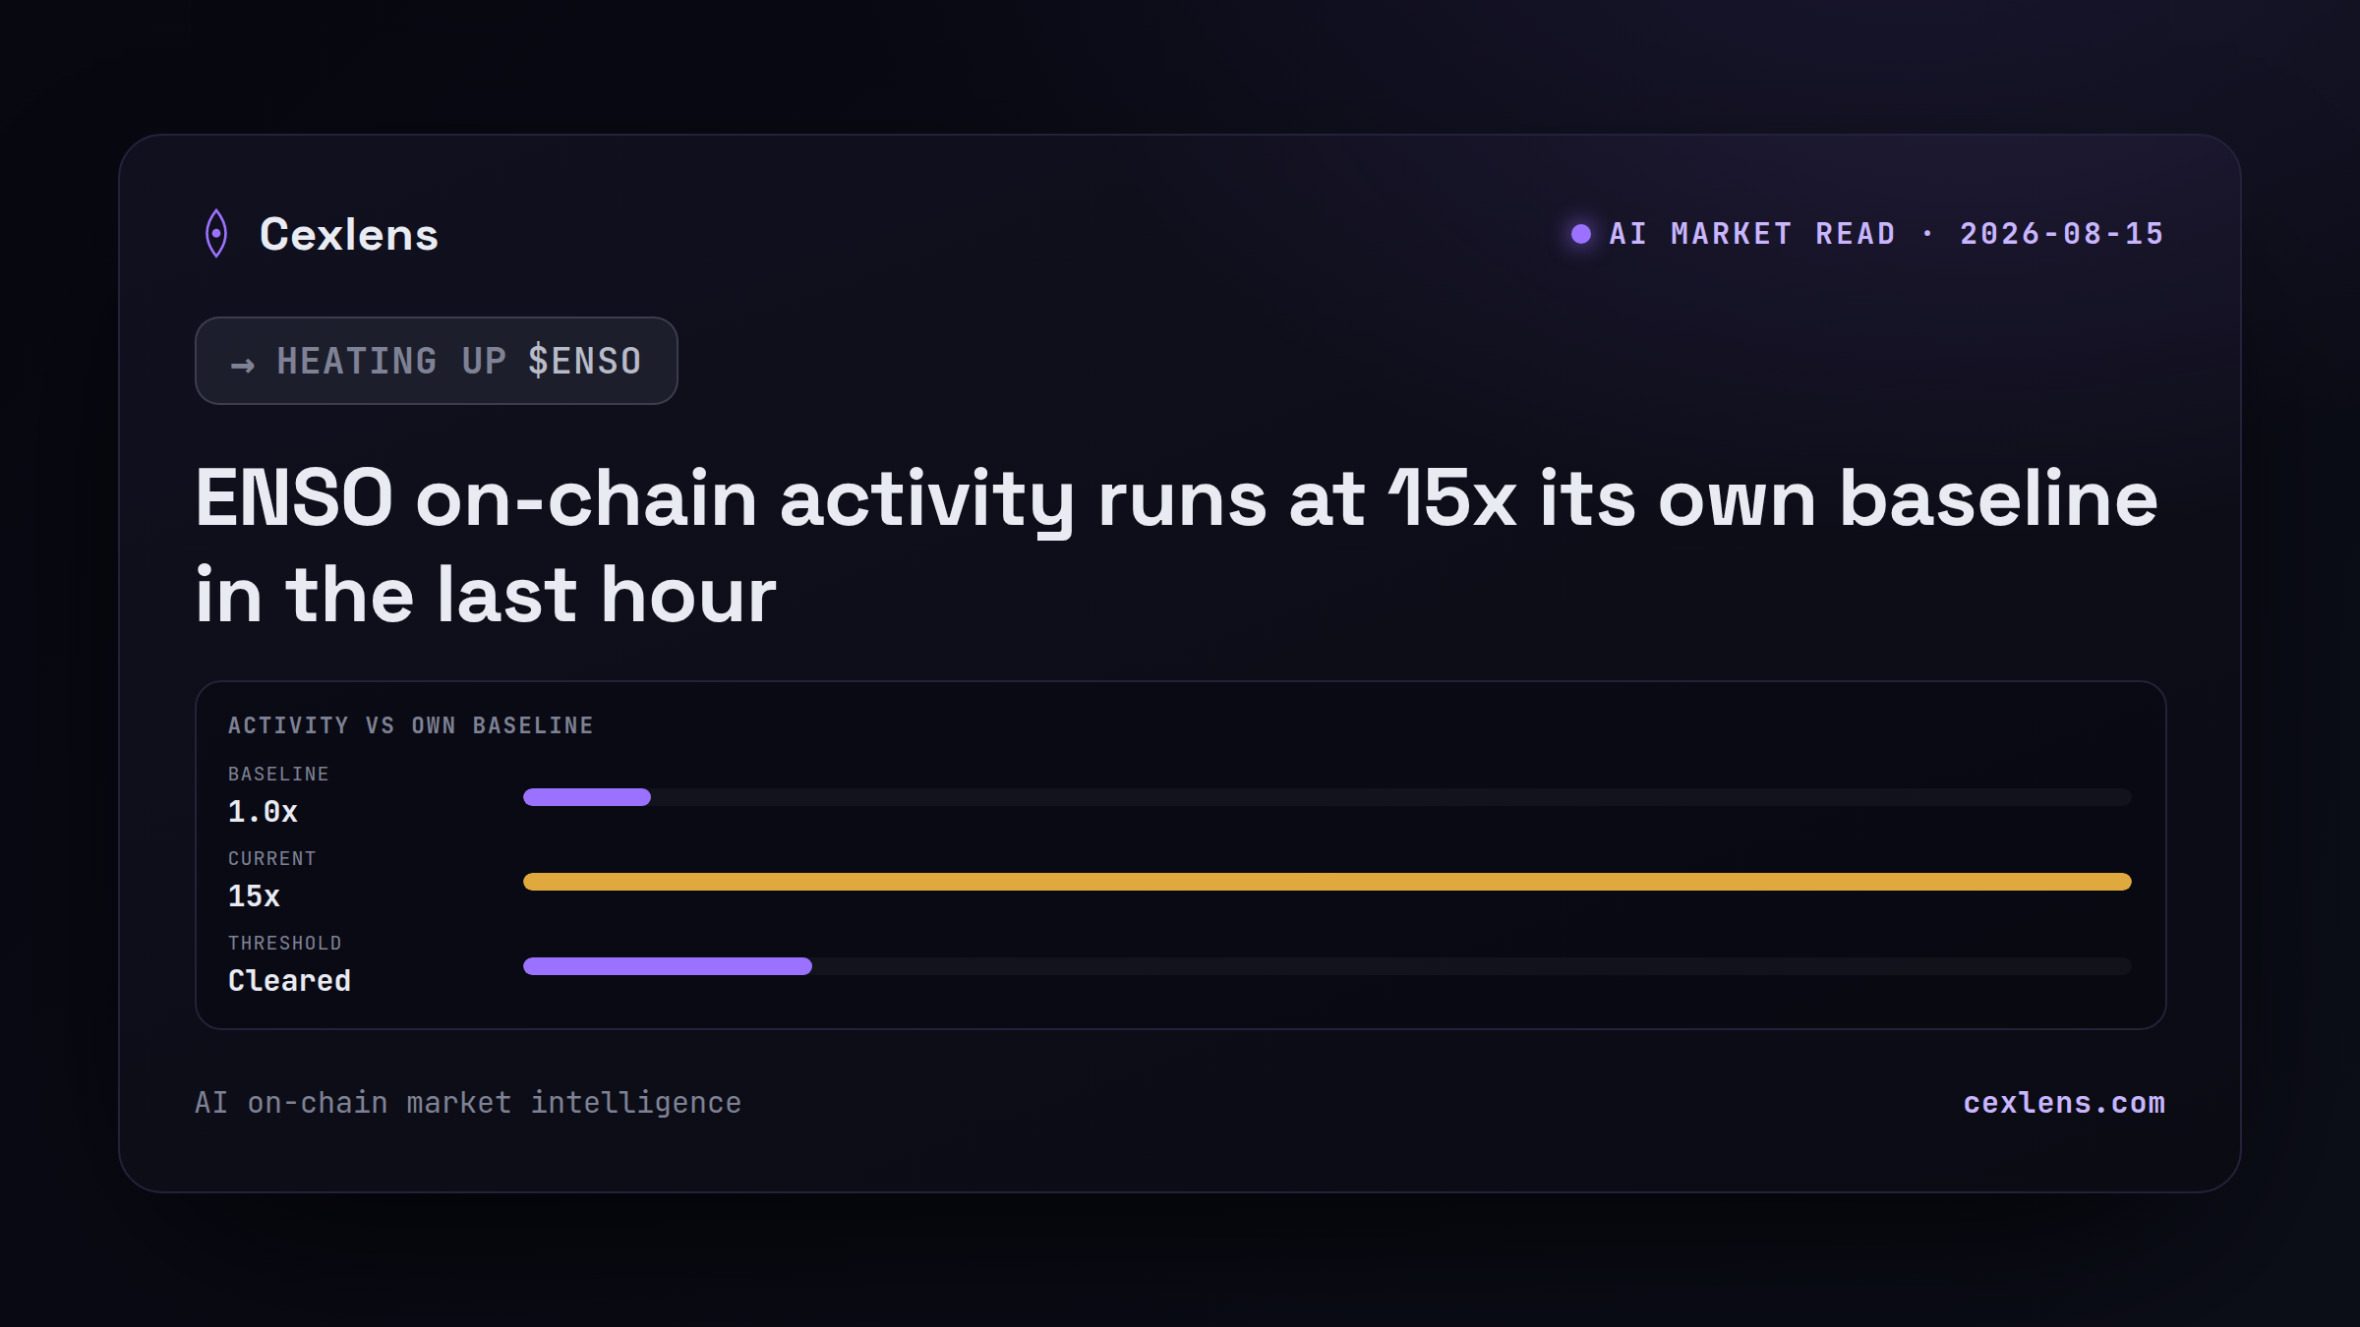Screen dimensions: 2360x1327
Task: Click the ACTIVITY VS OWN BASELINE heading
Action: click(x=411, y=725)
